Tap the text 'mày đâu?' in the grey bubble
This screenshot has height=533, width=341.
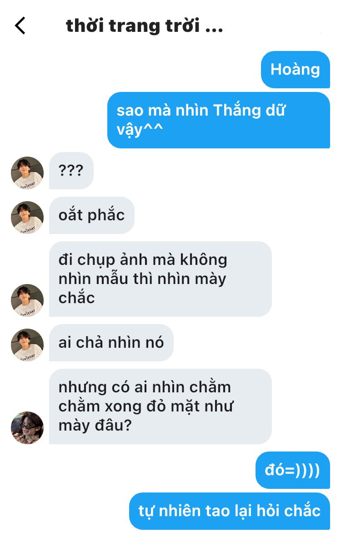click(x=95, y=426)
